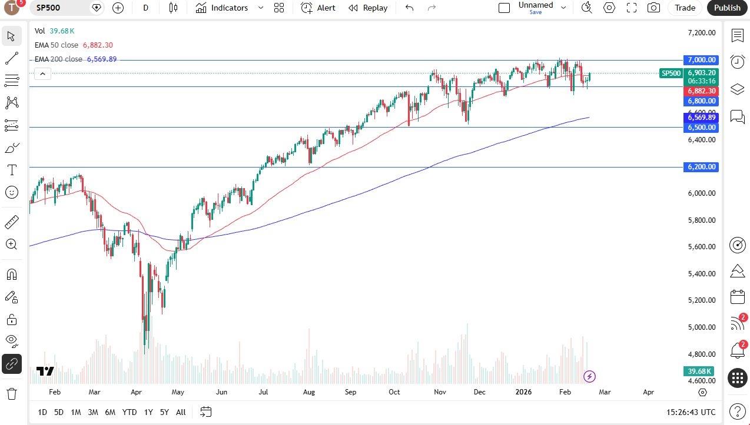Switch to the 1Y range tab
The width and height of the screenshot is (750, 425).
click(148, 412)
